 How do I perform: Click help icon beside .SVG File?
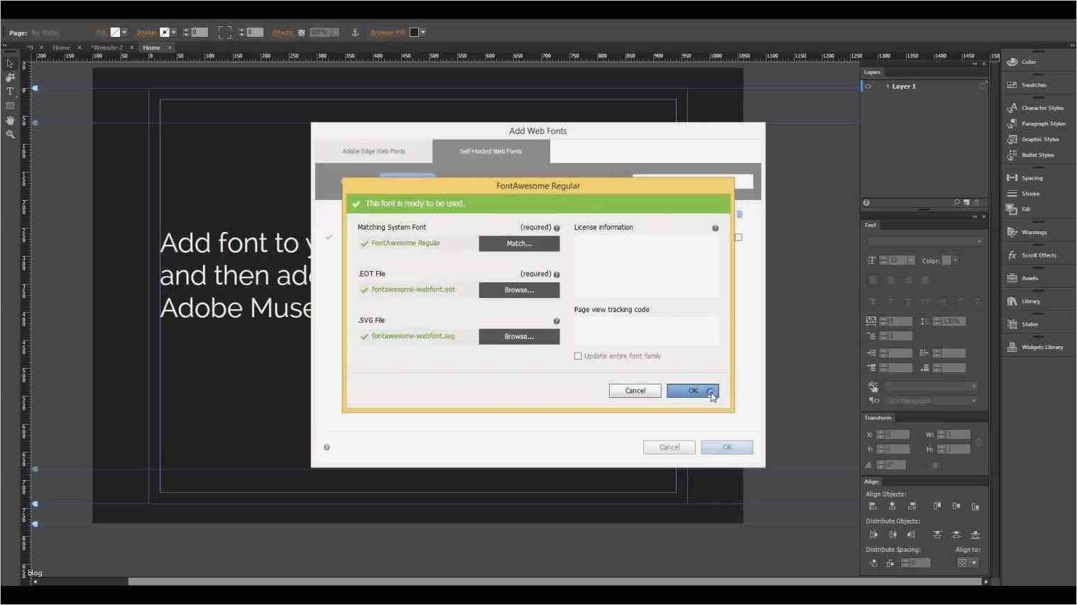point(557,321)
